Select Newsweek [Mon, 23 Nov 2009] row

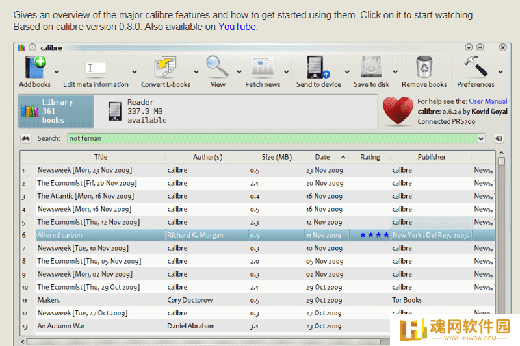coord(257,170)
